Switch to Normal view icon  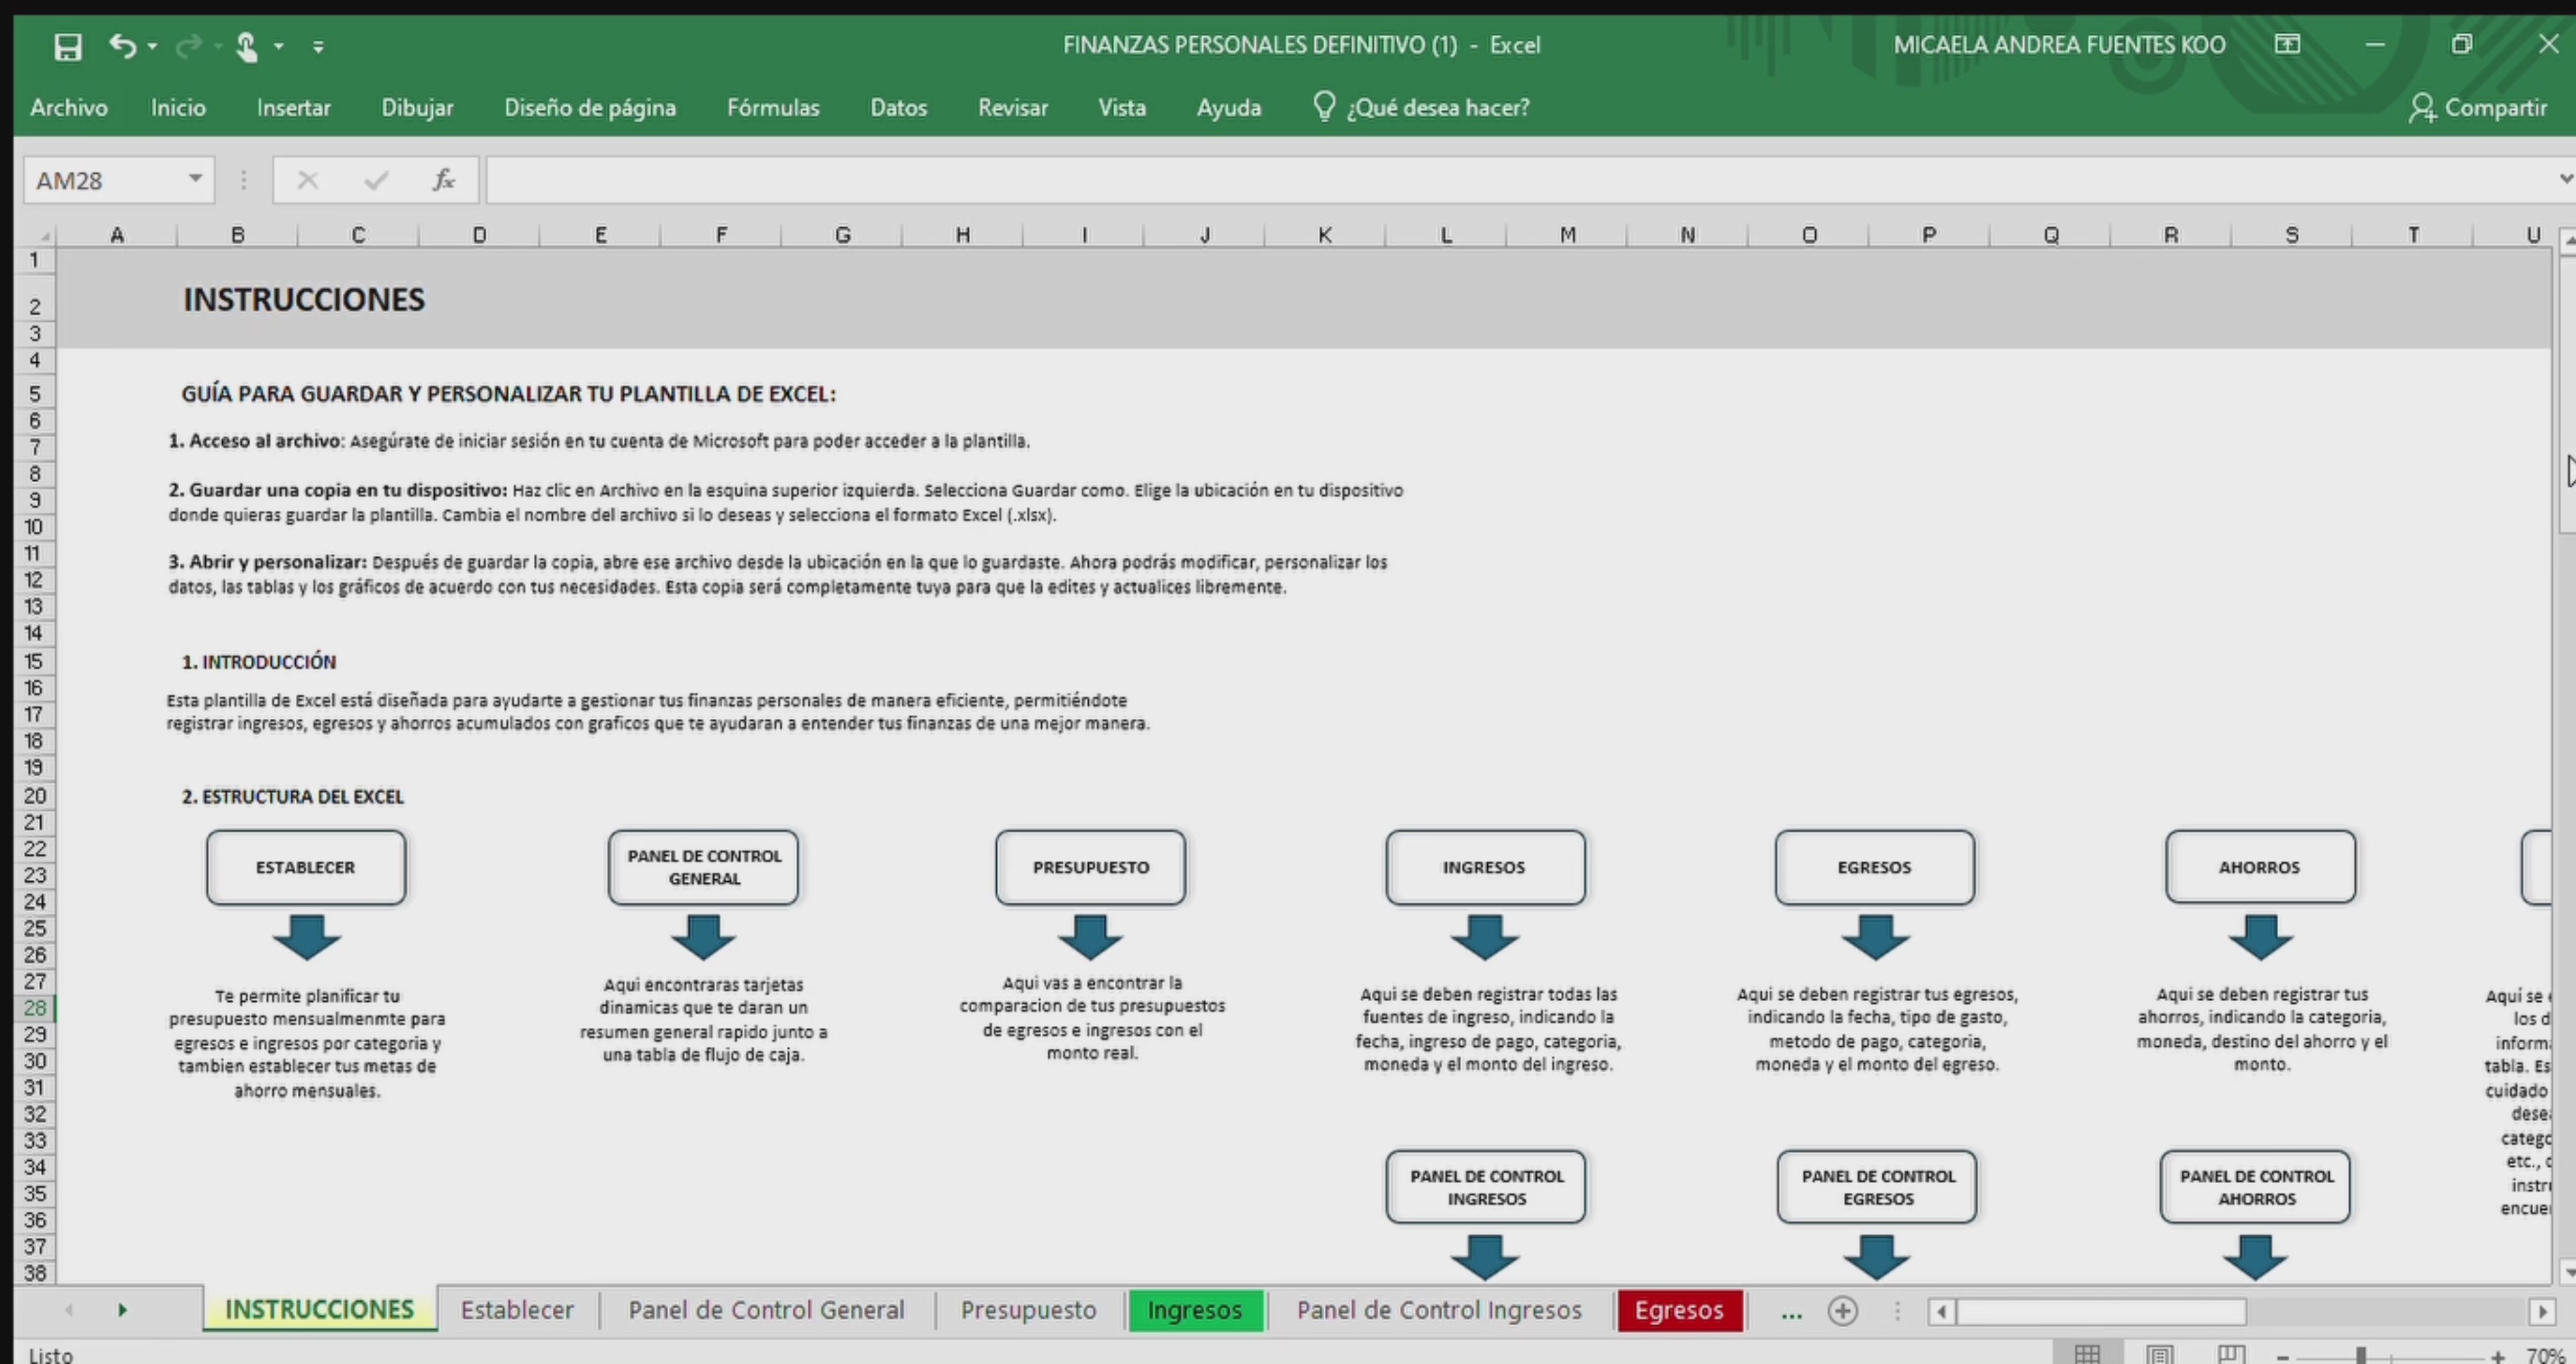(x=2087, y=1354)
